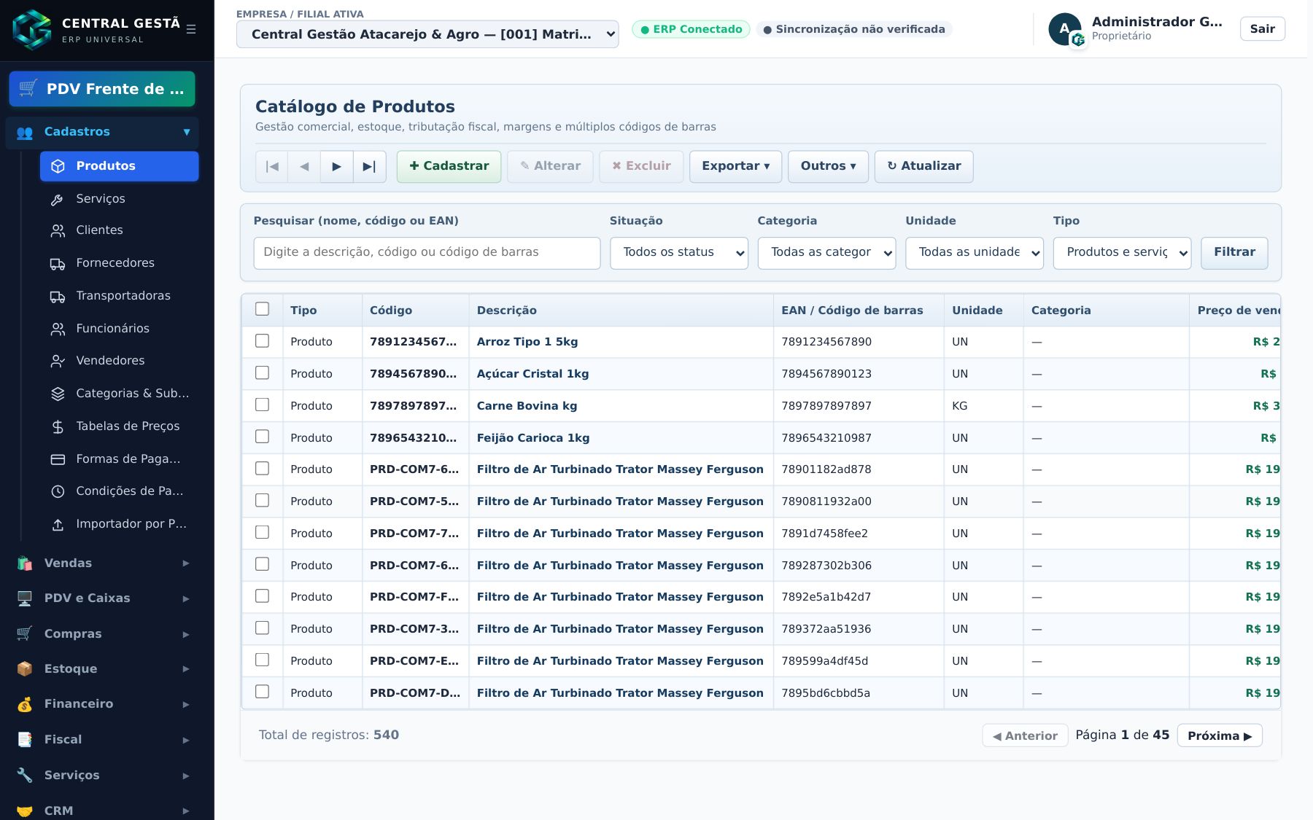1313x820 pixels.
Task: Toggle the select-all checkbox in table header
Action: (263, 309)
